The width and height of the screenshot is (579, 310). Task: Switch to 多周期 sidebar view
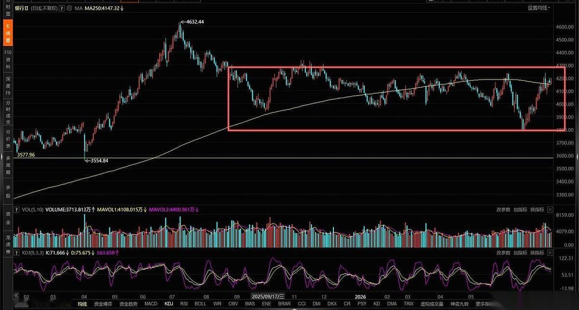tap(8, 165)
